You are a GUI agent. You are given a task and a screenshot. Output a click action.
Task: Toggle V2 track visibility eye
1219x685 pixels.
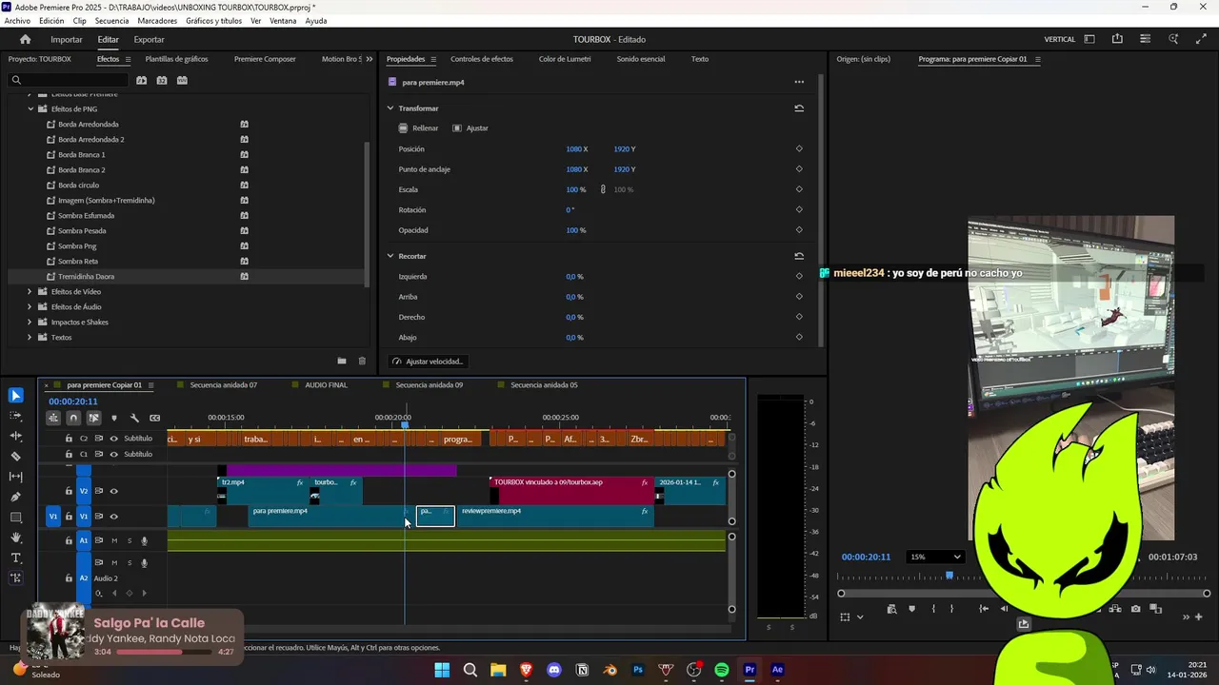(x=113, y=491)
